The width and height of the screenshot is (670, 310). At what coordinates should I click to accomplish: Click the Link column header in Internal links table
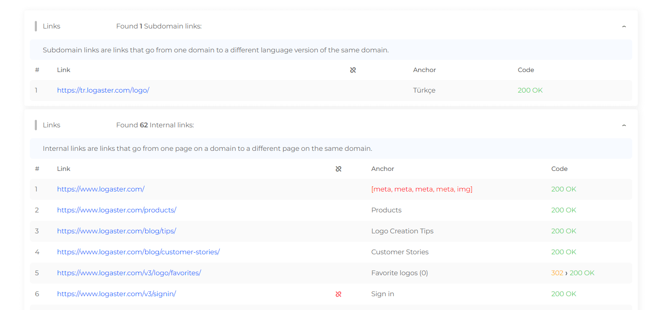pos(64,169)
